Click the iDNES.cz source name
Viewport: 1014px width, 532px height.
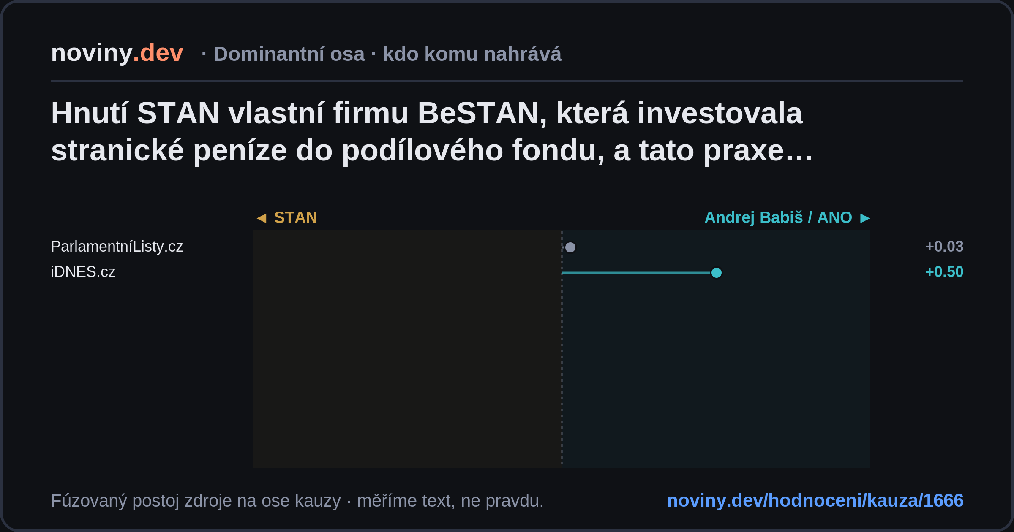pyautogui.click(x=83, y=272)
